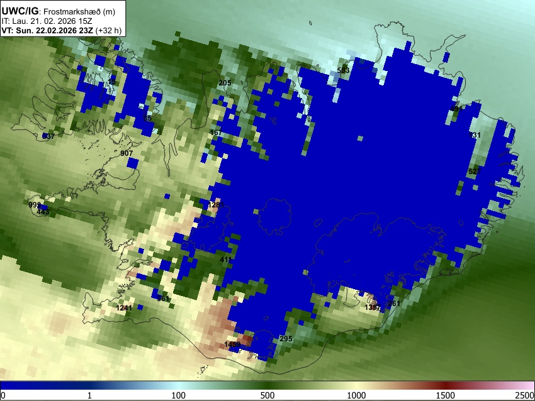
Task: Click the map value '1459' in the south
Action: click(x=232, y=344)
